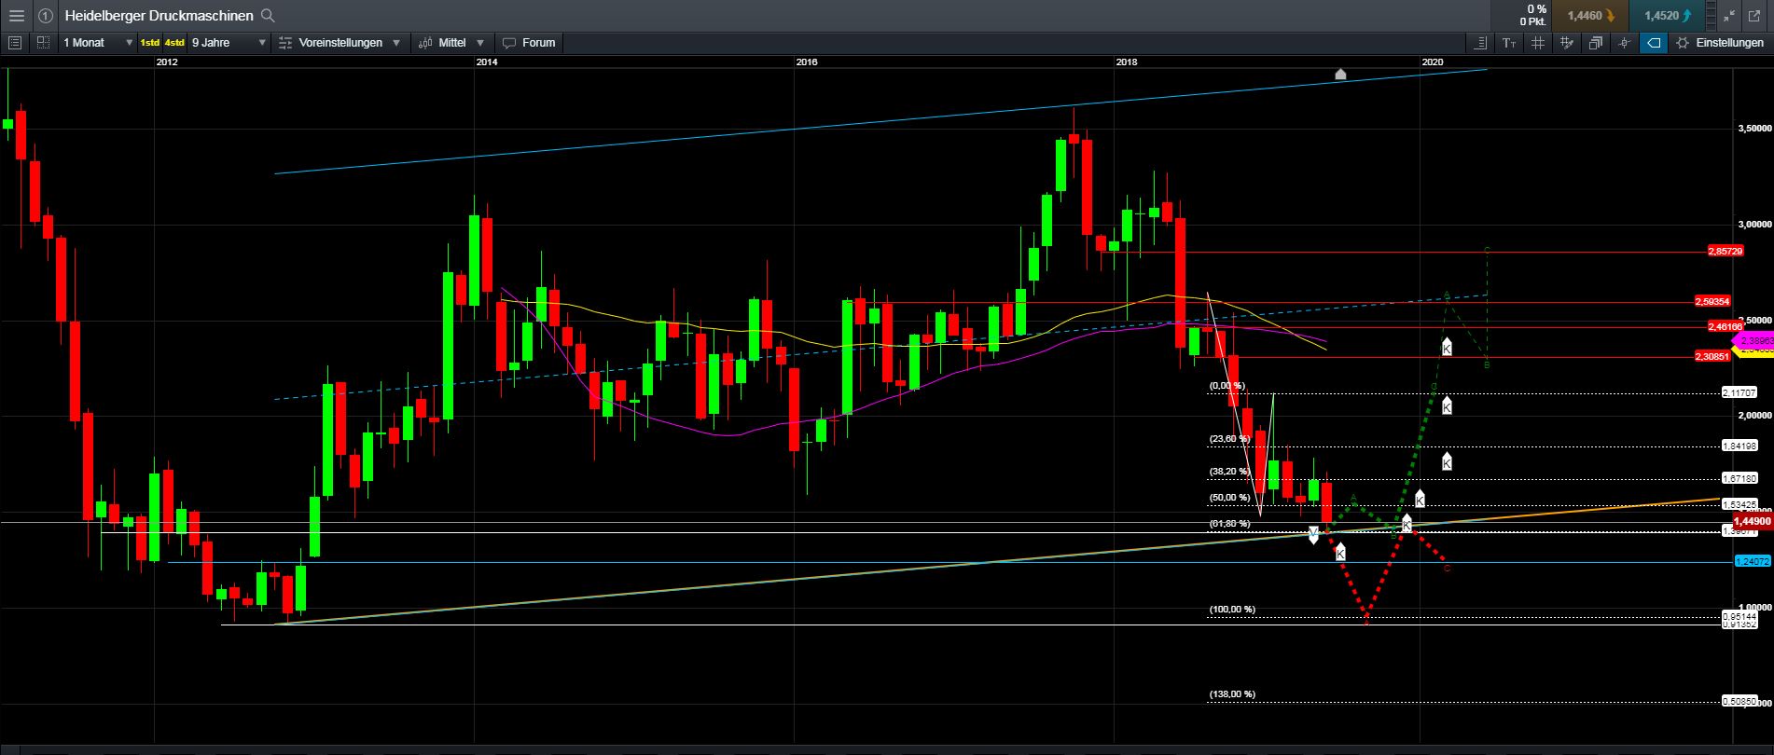Click the 1,4460 sell price button
Viewport: 1774px width, 755px height.
[x=1591, y=16]
